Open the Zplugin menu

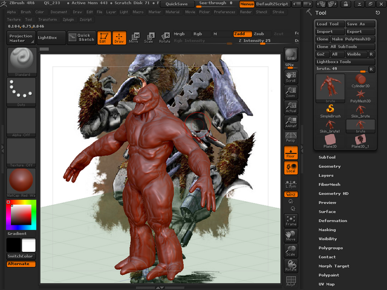coord(68,19)
